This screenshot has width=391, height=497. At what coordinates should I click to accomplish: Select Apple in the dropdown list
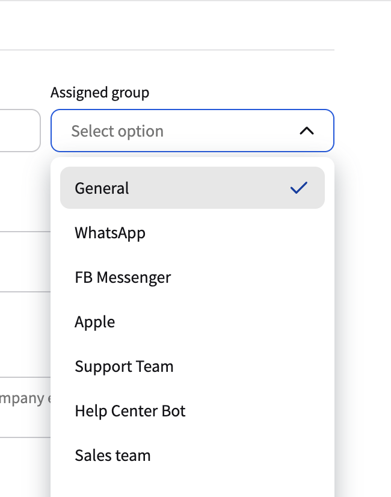coord(95,322)
